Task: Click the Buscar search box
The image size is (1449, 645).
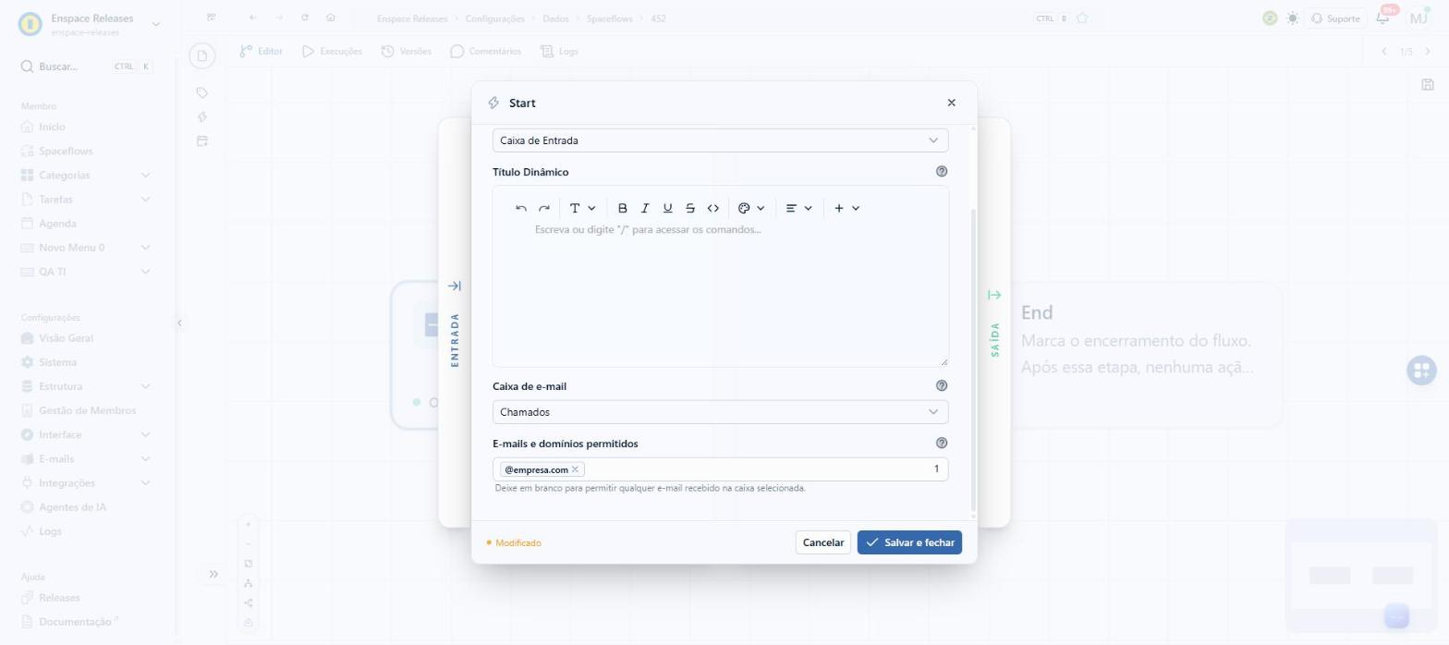Action: tap(87, 67)
